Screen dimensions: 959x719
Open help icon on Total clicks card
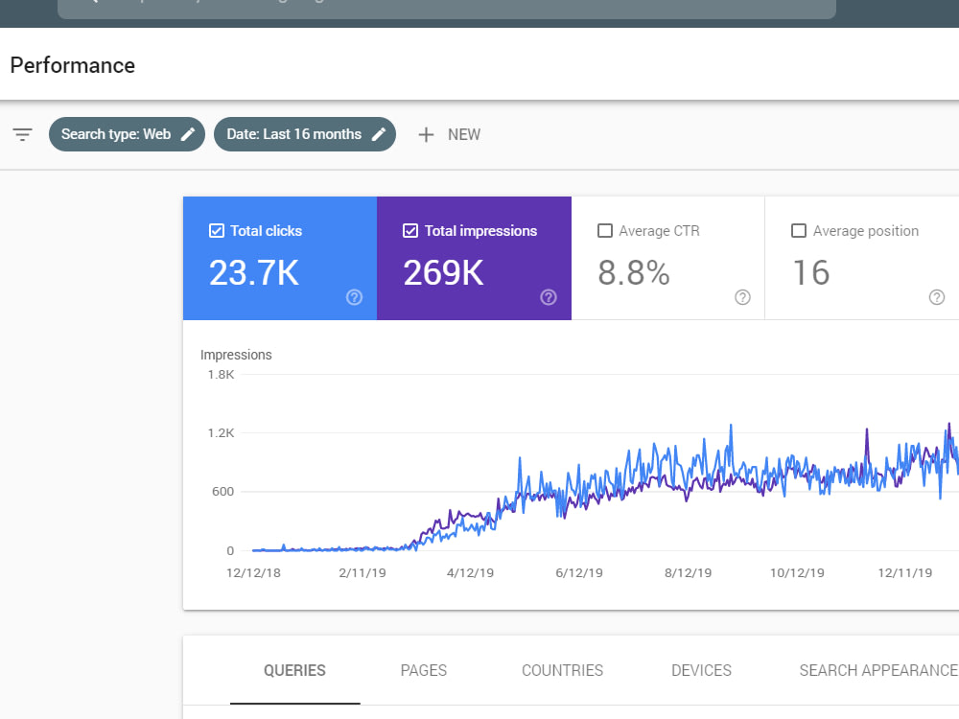[x=354, y=297]
